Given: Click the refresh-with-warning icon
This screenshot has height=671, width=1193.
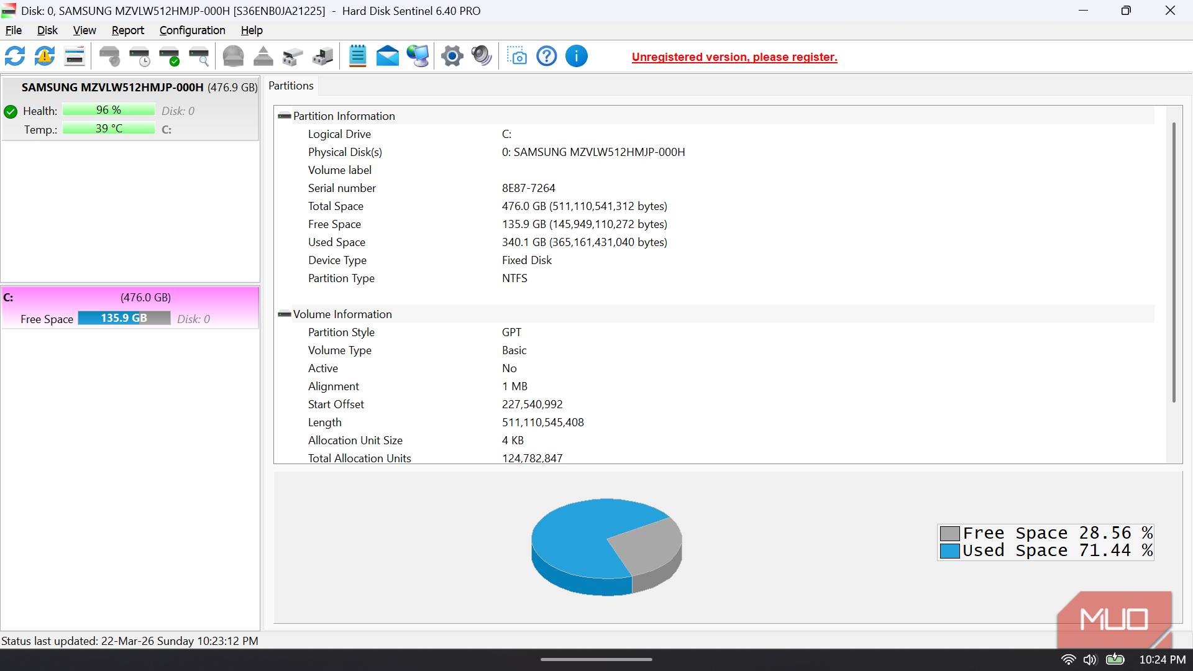Looking at the screenshot, I should click(45, 57).
